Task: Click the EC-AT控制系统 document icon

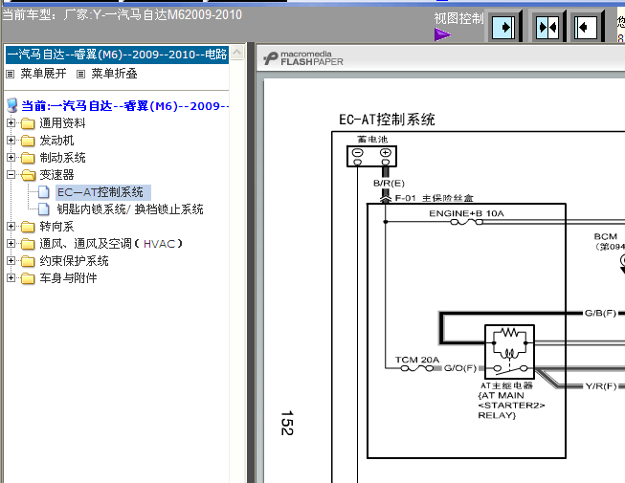Action: 44,192
